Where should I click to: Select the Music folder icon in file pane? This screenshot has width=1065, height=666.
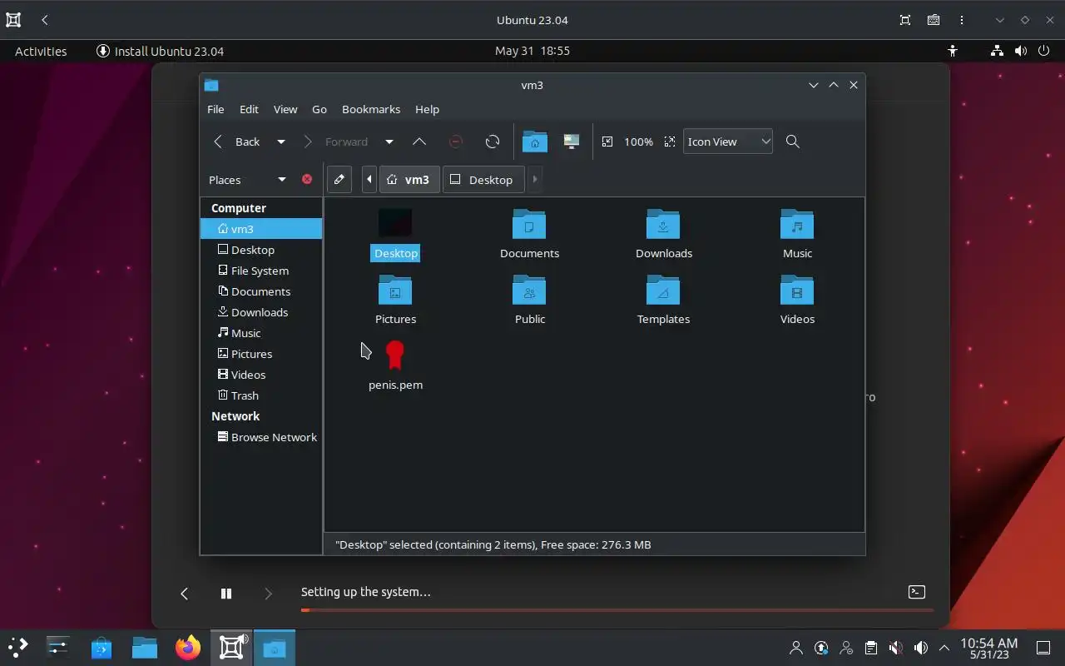point(797,223)
